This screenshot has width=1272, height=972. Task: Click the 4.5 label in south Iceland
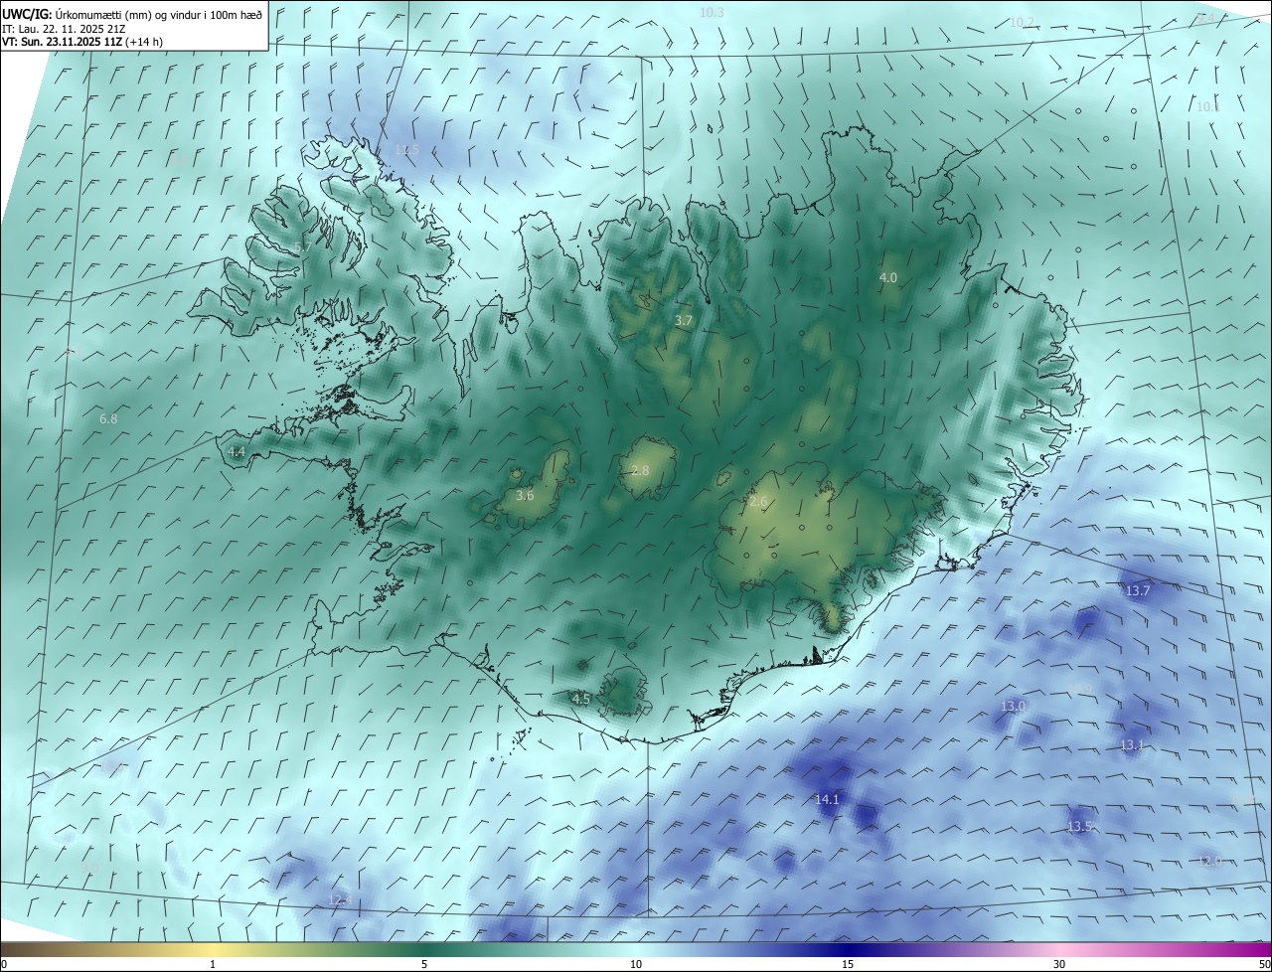pyautogui.click(x=581, y=699)
